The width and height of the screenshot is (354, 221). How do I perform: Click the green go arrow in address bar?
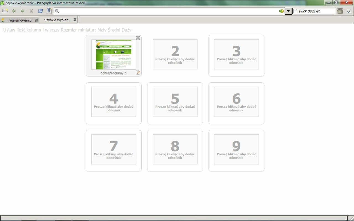pos(281,11)
